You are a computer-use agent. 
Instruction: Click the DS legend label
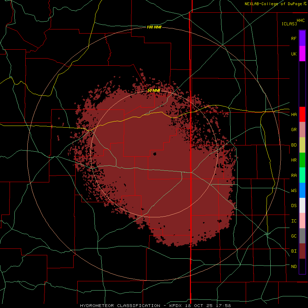(x=294, y=206)
